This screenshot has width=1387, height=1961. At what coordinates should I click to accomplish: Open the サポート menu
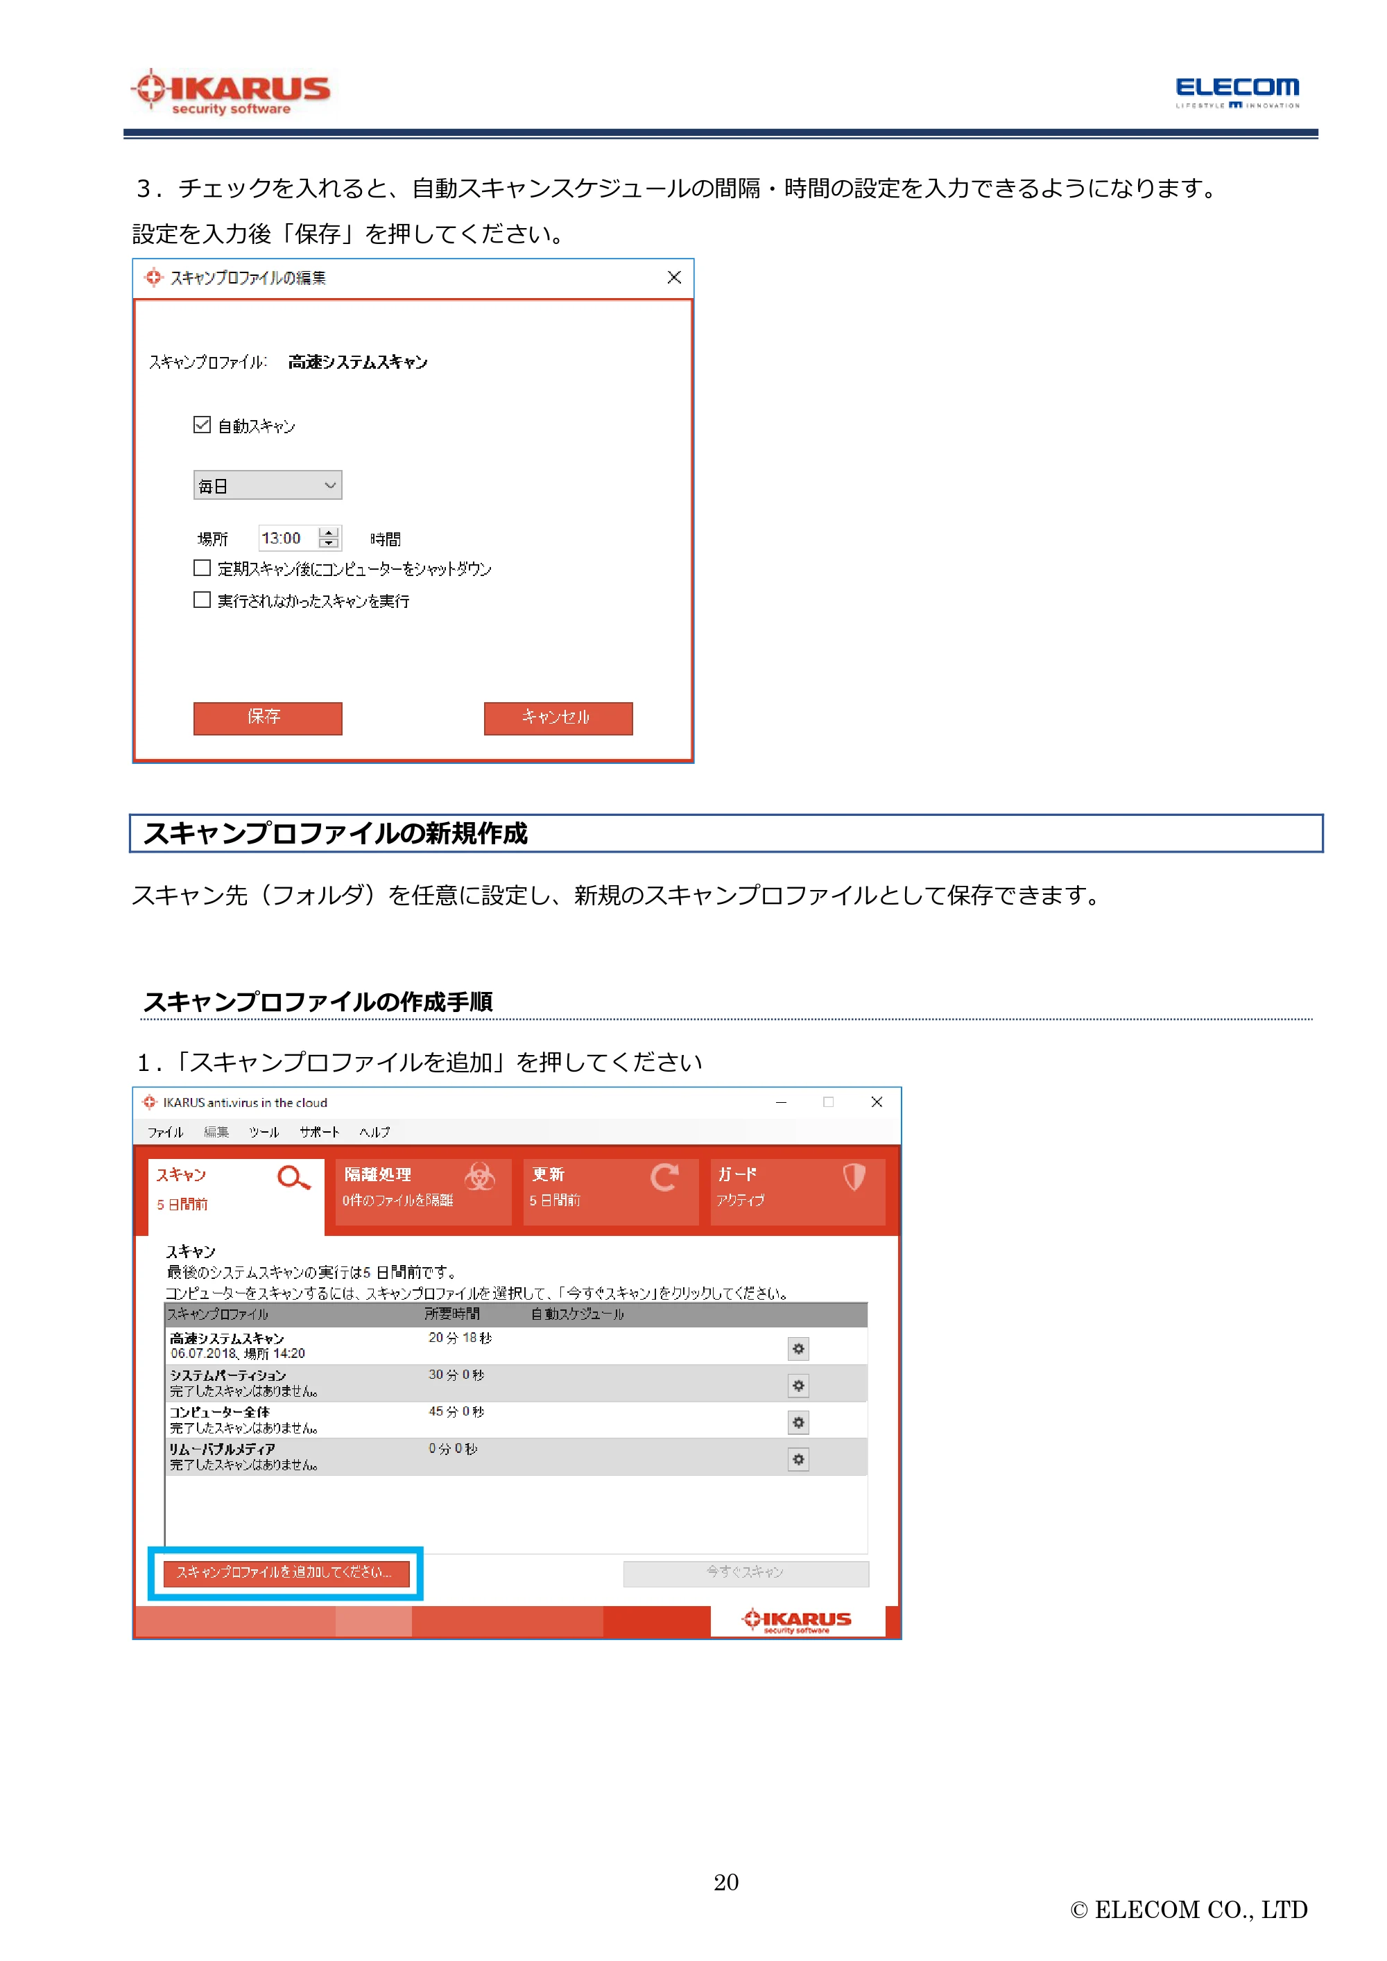tap(319, 1132)
